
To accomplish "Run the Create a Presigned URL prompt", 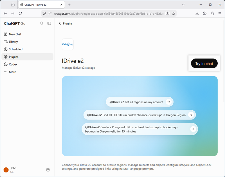I will [140, 129].
